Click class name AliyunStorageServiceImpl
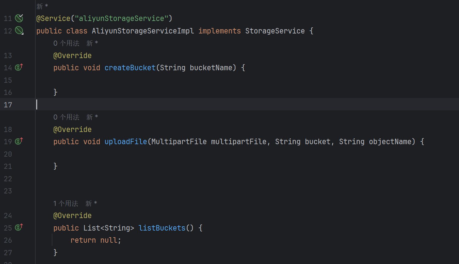Screen dimensions: 459x264 (x=143, y=31)
